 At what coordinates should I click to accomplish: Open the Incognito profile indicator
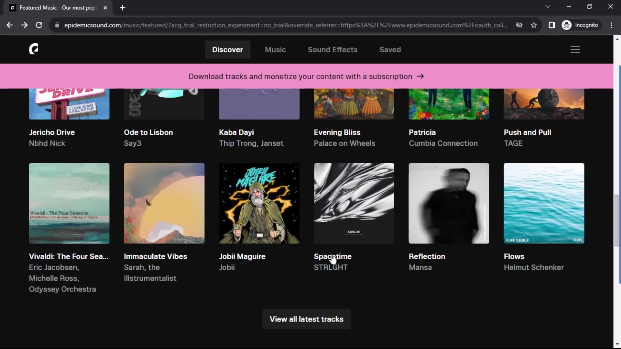coord(581,25)
